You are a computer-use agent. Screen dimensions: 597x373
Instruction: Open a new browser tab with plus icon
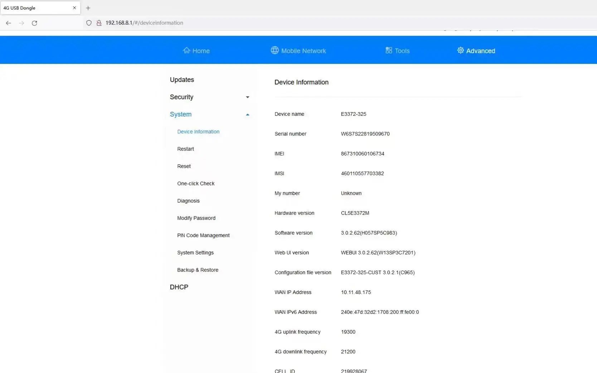coord(88,8)
